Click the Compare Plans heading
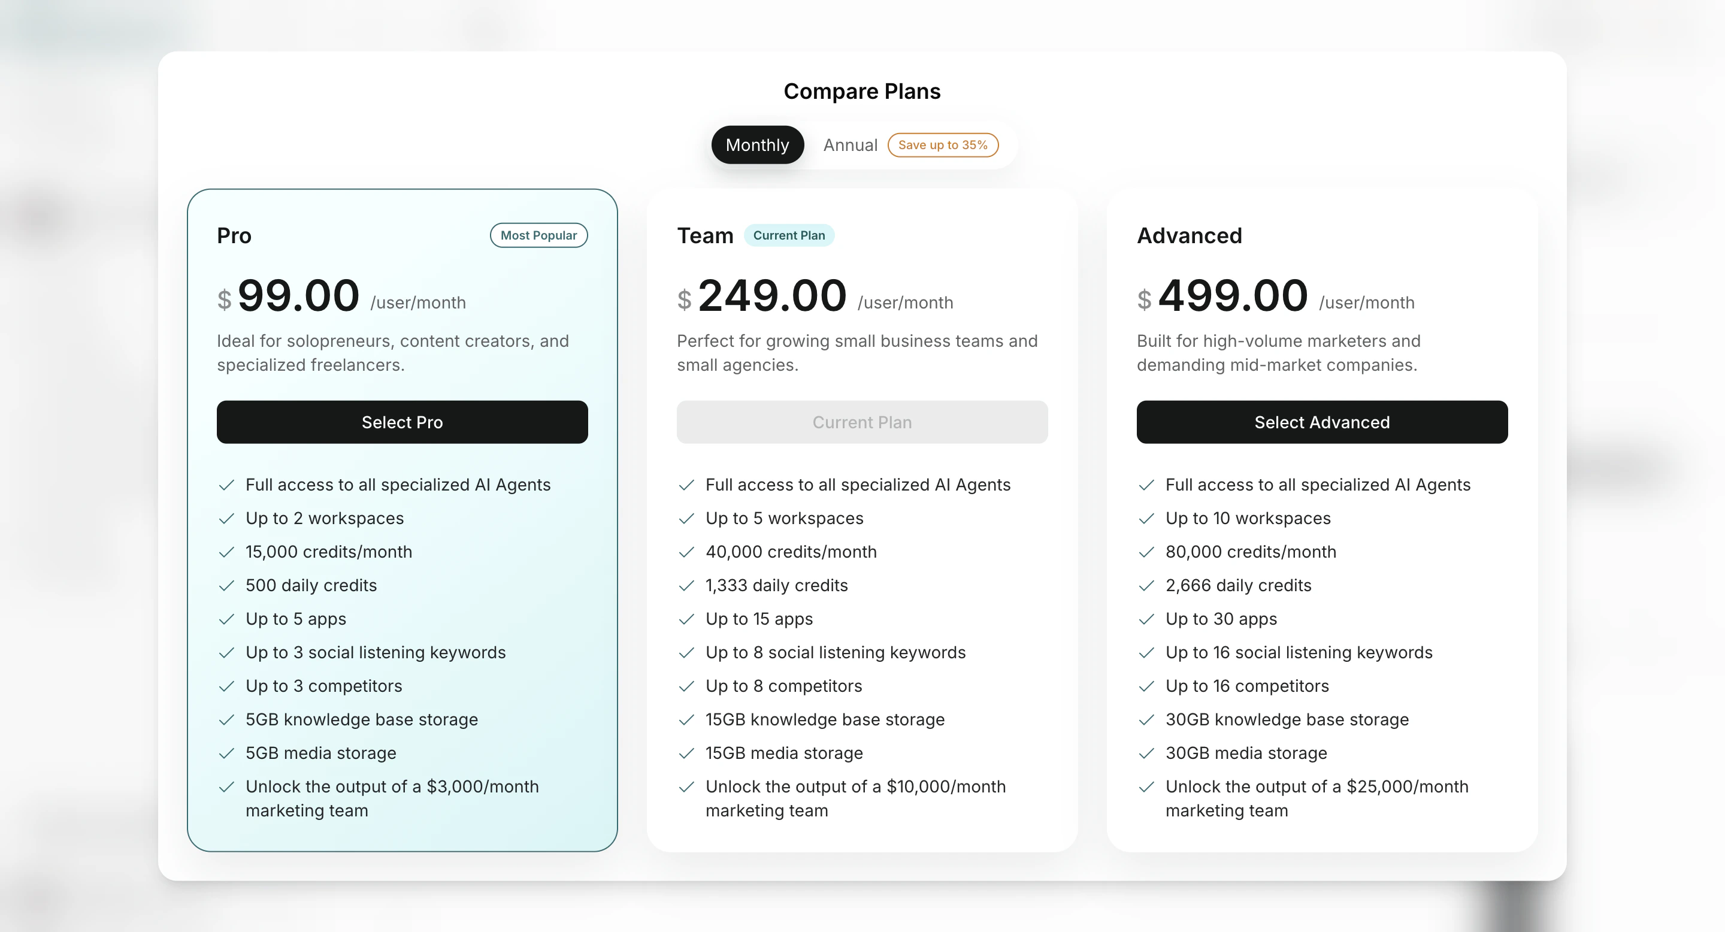The height and width of the screenshot is (932, 1725). [862, 90]
